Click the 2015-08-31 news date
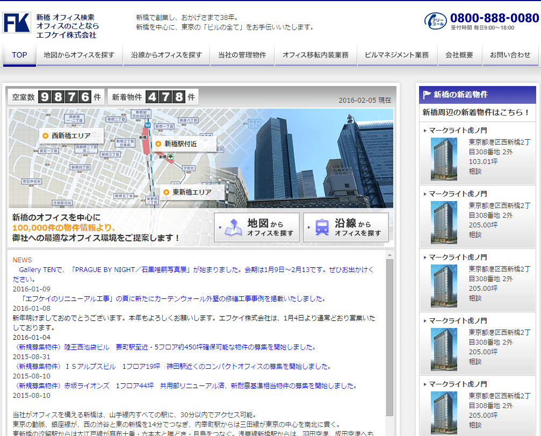The image size is (541, 436). pos(31,356)
